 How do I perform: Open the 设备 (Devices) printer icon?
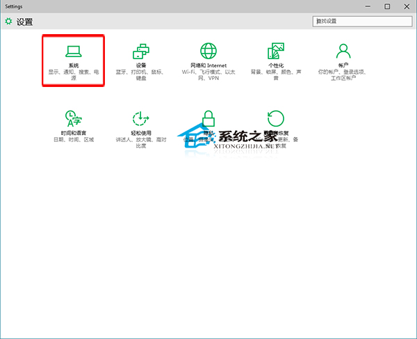point(140,51)
